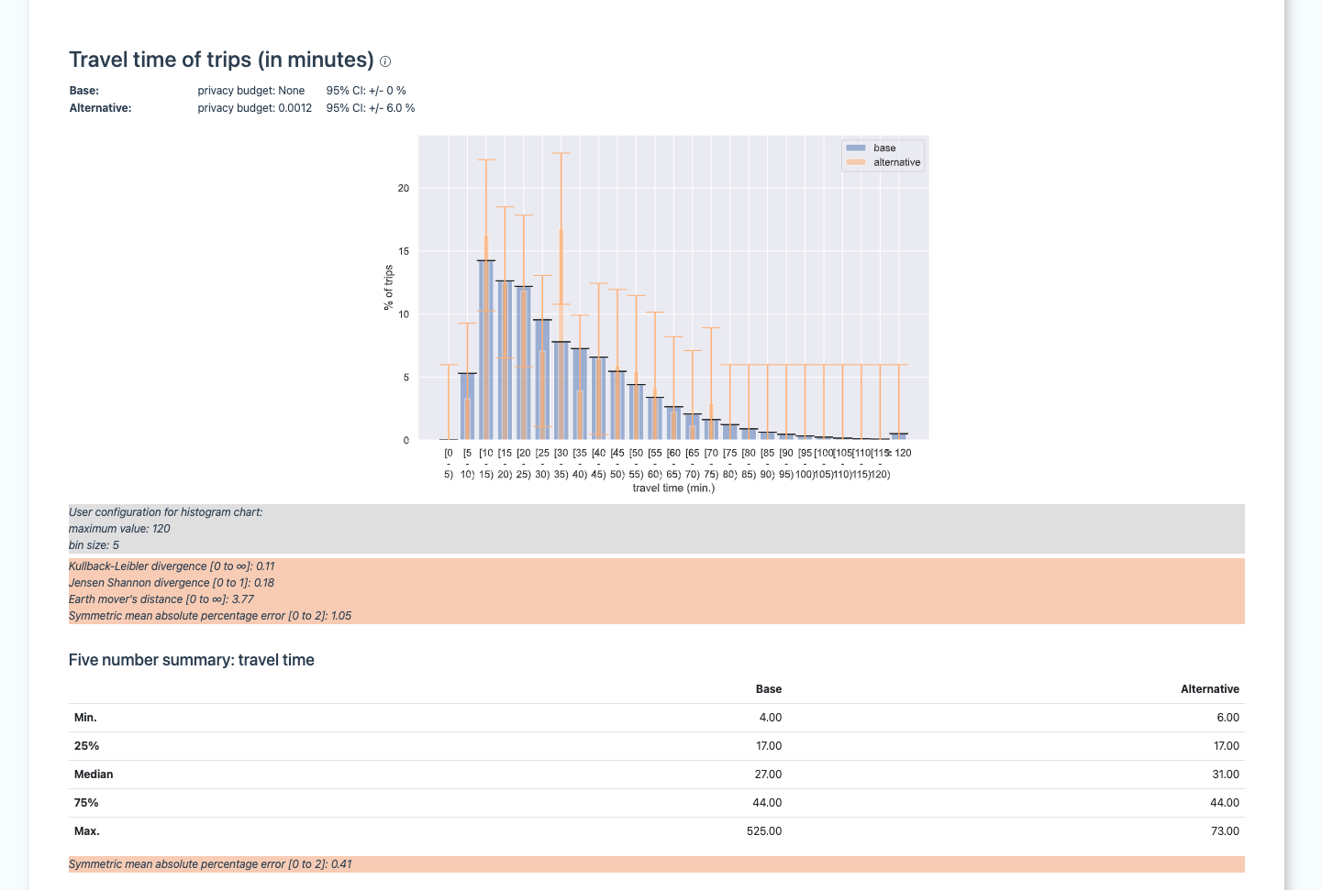This screenshot has width=1322, height=890.
Task: Click the 'Alternative:' label under the title
Action: click(101, 108)
